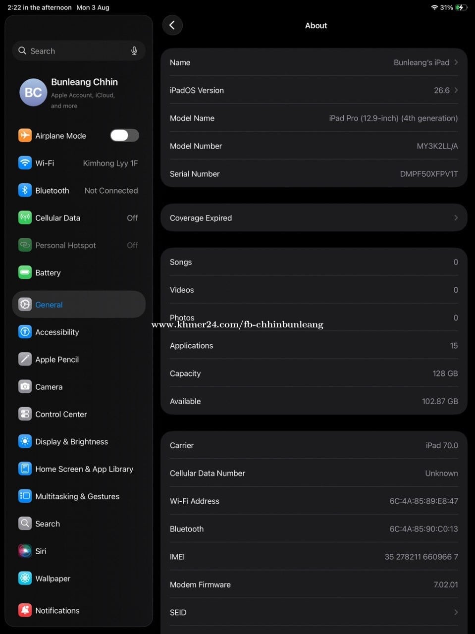
Task: Tap the Wi-Fi Address 6C:4A:85:89:E8:47
Action: point(423,501)
